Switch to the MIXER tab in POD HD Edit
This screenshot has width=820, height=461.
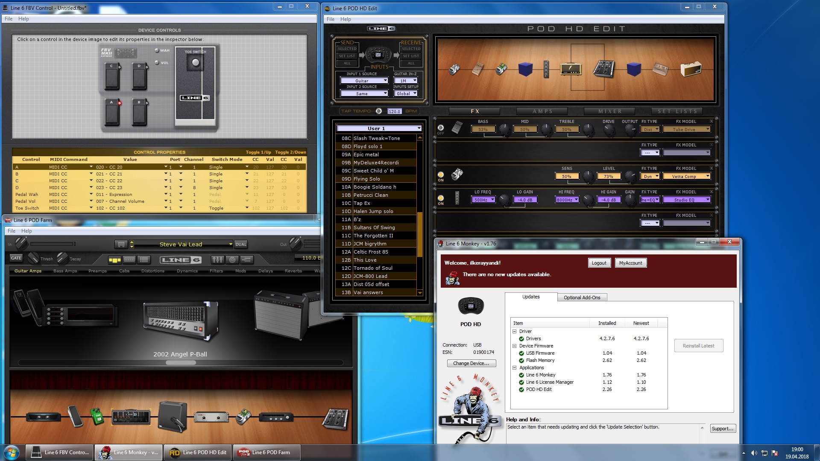610,111
